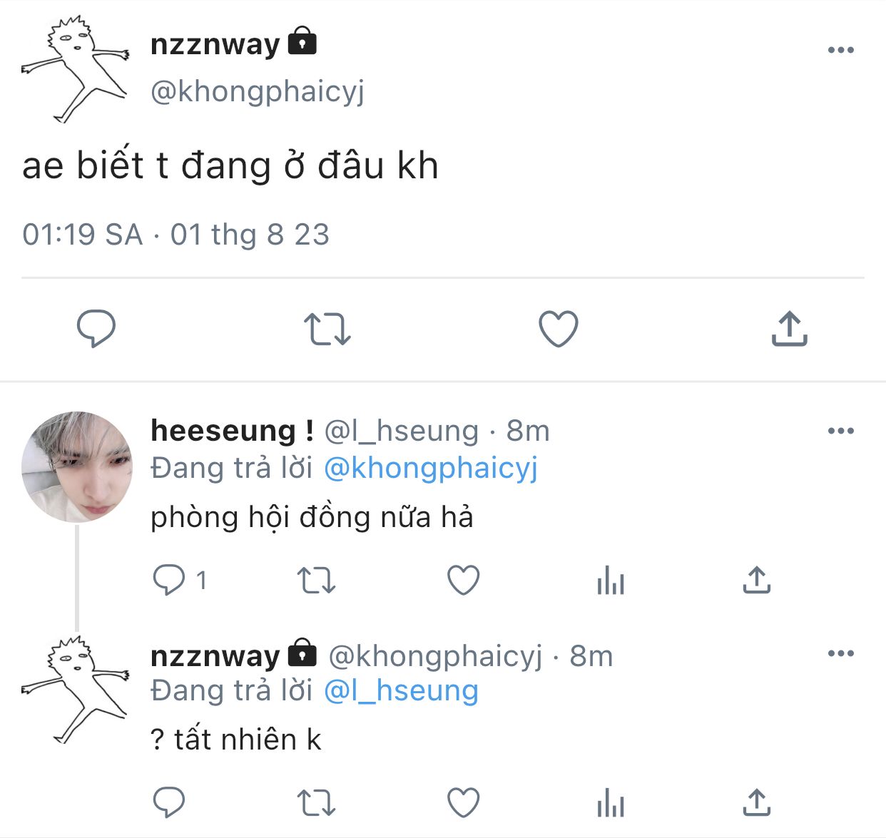View analytics for heeseung's reply
886x838 pixels.
tap(611, 581)
